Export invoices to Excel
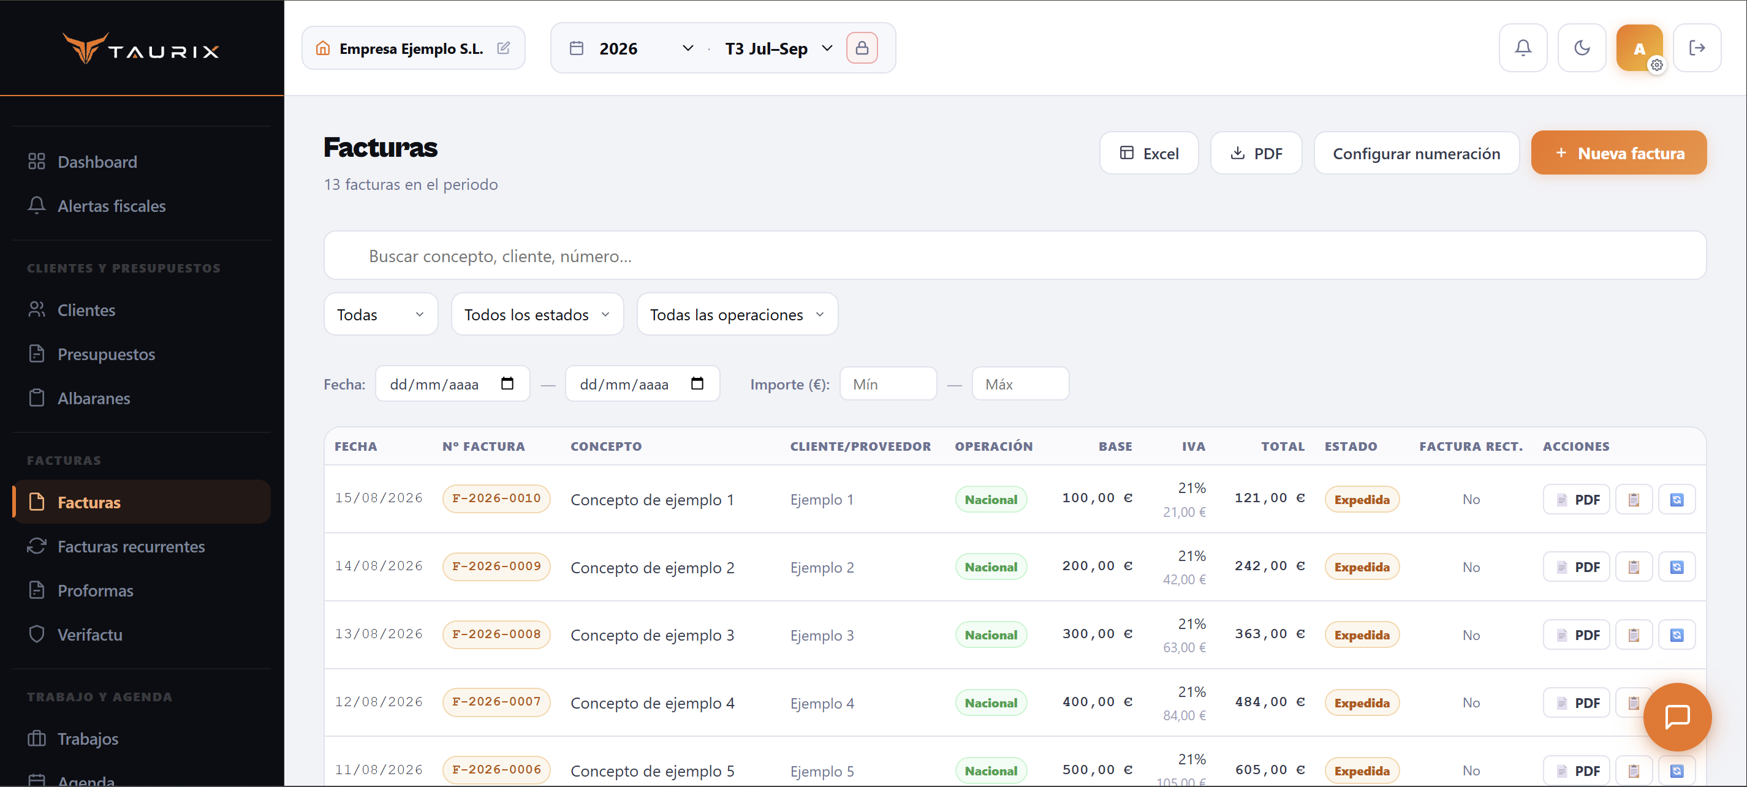 pyautogui.click(x=1149, y=153)
